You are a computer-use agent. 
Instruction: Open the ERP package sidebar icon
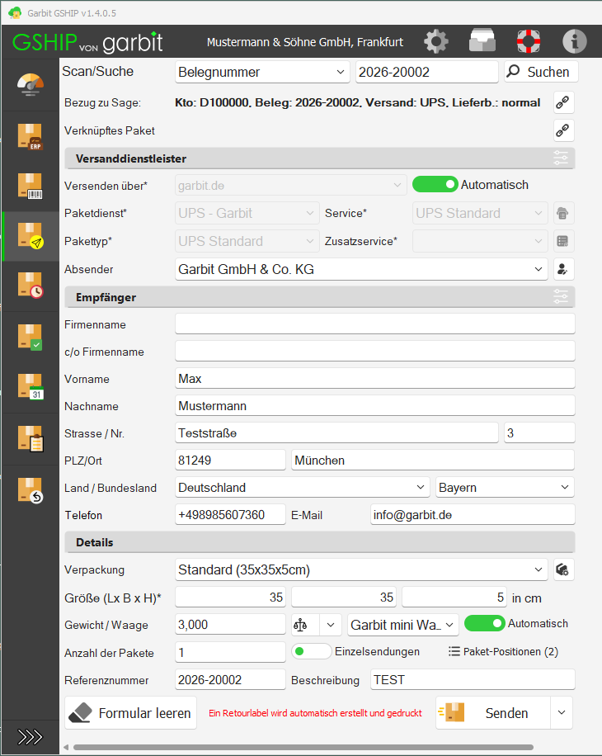31,136
